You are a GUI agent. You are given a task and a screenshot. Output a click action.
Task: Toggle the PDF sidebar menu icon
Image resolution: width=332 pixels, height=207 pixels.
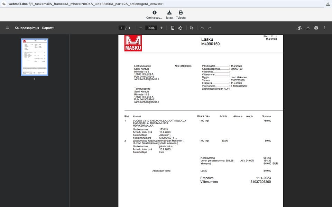click(x=7, y=28)
